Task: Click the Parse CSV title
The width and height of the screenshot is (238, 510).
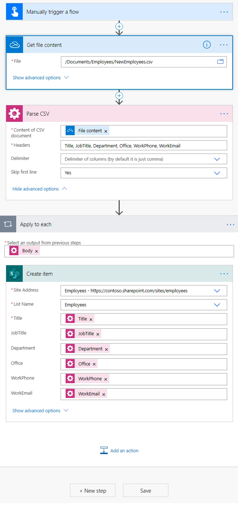Action: (38, 114)
